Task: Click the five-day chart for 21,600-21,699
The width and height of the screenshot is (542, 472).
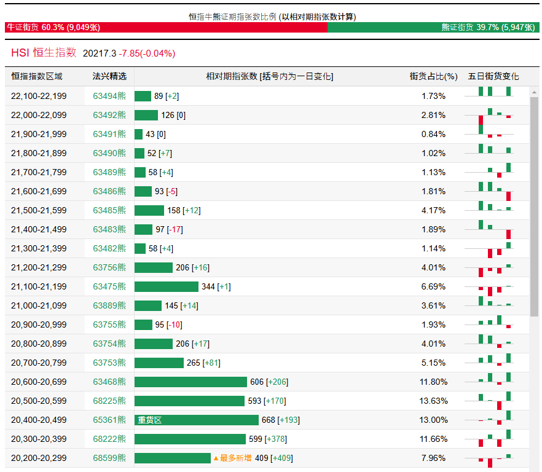Action: pos(489,191)
